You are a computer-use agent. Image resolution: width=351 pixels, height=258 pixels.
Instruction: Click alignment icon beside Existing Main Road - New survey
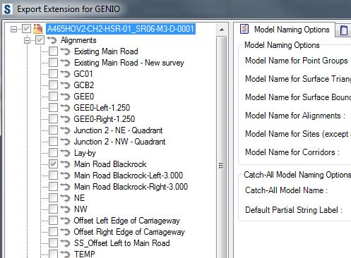pyautogui.click(x=65, y=63)
